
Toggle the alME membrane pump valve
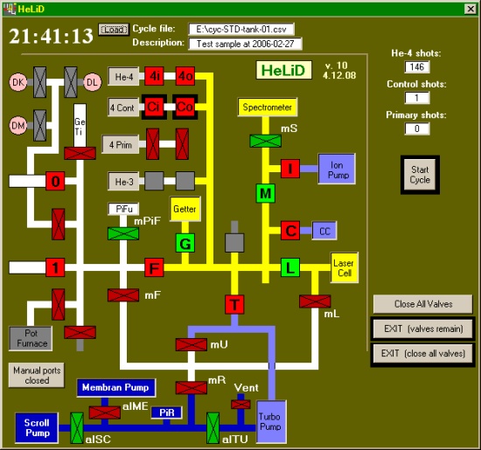pyautogui.click(x=105, y=412)
